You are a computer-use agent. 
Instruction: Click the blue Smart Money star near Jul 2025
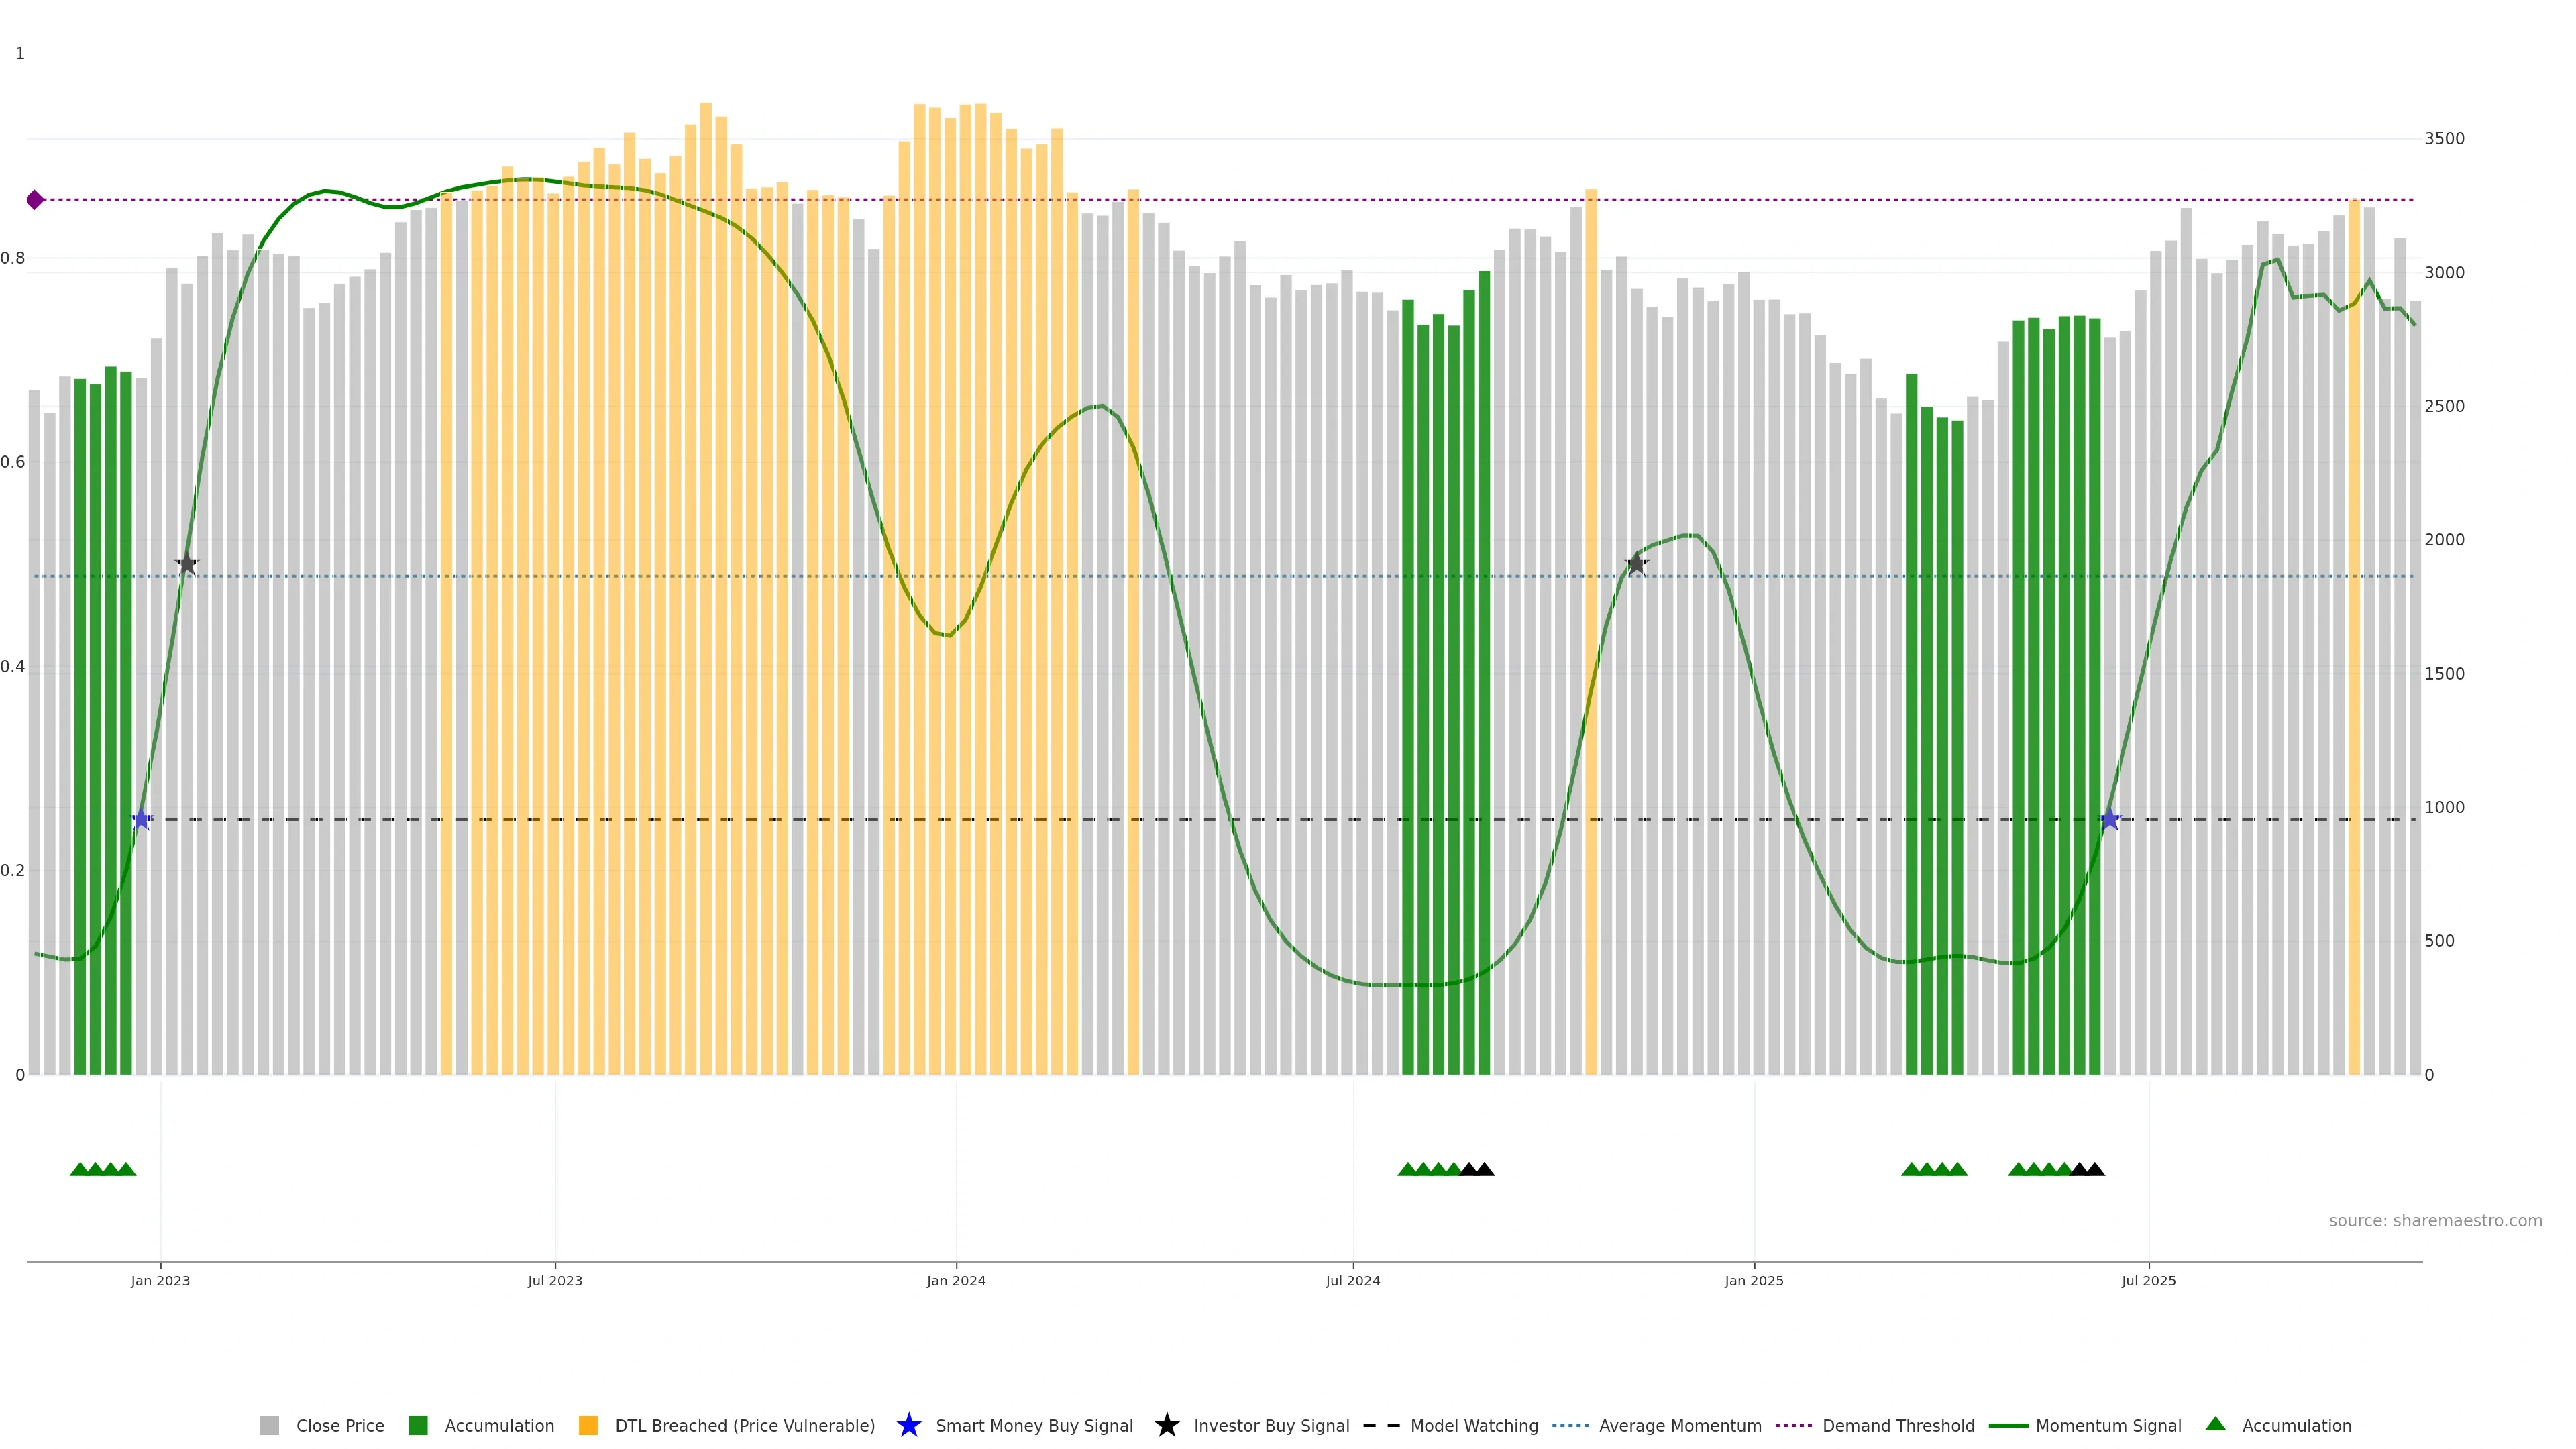pyautogui.click(x=2110, y=820)
